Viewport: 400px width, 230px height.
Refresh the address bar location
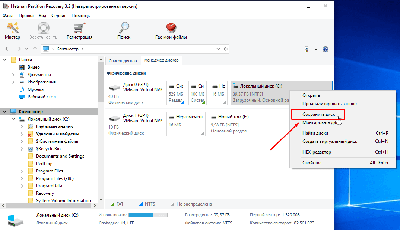(225, 49)
